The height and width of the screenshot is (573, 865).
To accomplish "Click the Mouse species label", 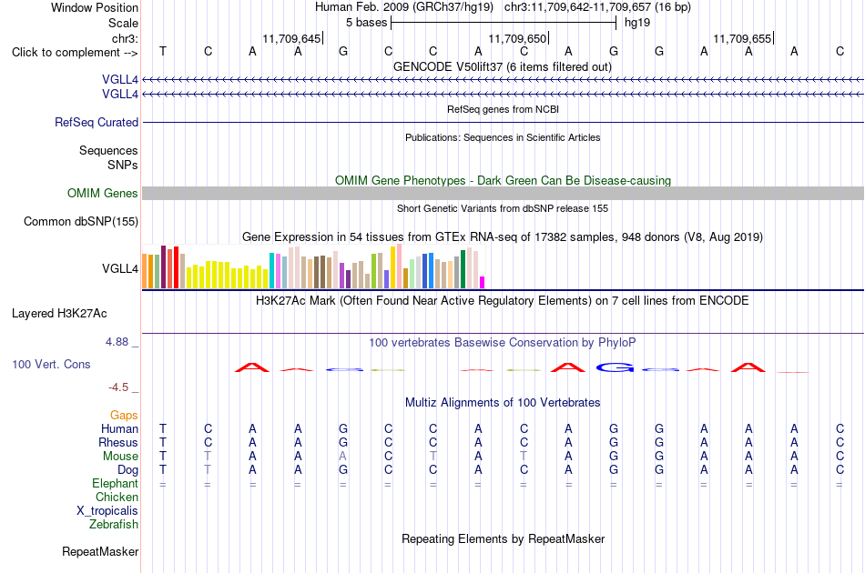I will 120,457.
